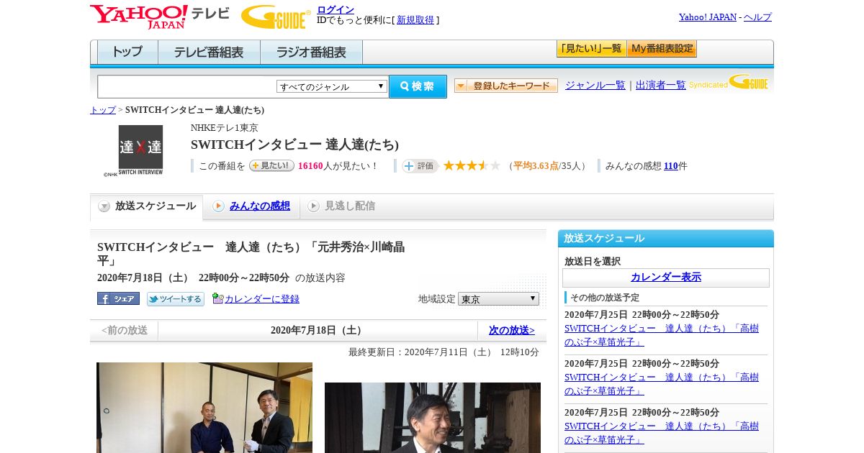Open the カレンダー表示 link
The height and width of the screenshot is (453, 864).
pyautogui.click(x=666, y=277)
